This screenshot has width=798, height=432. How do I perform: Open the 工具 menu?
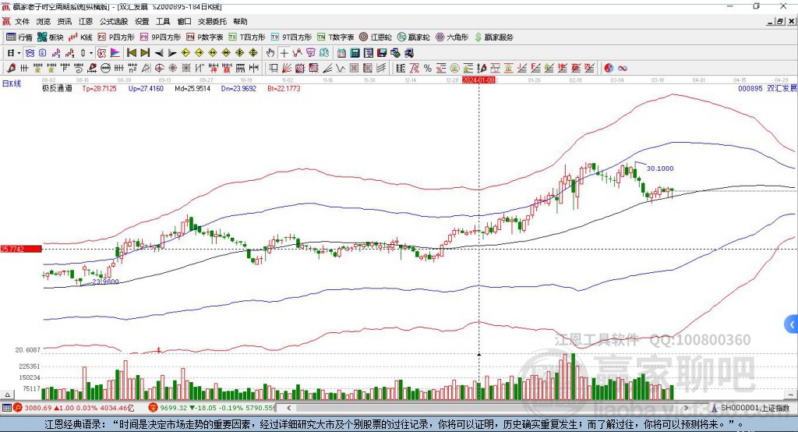pos(163,21)
